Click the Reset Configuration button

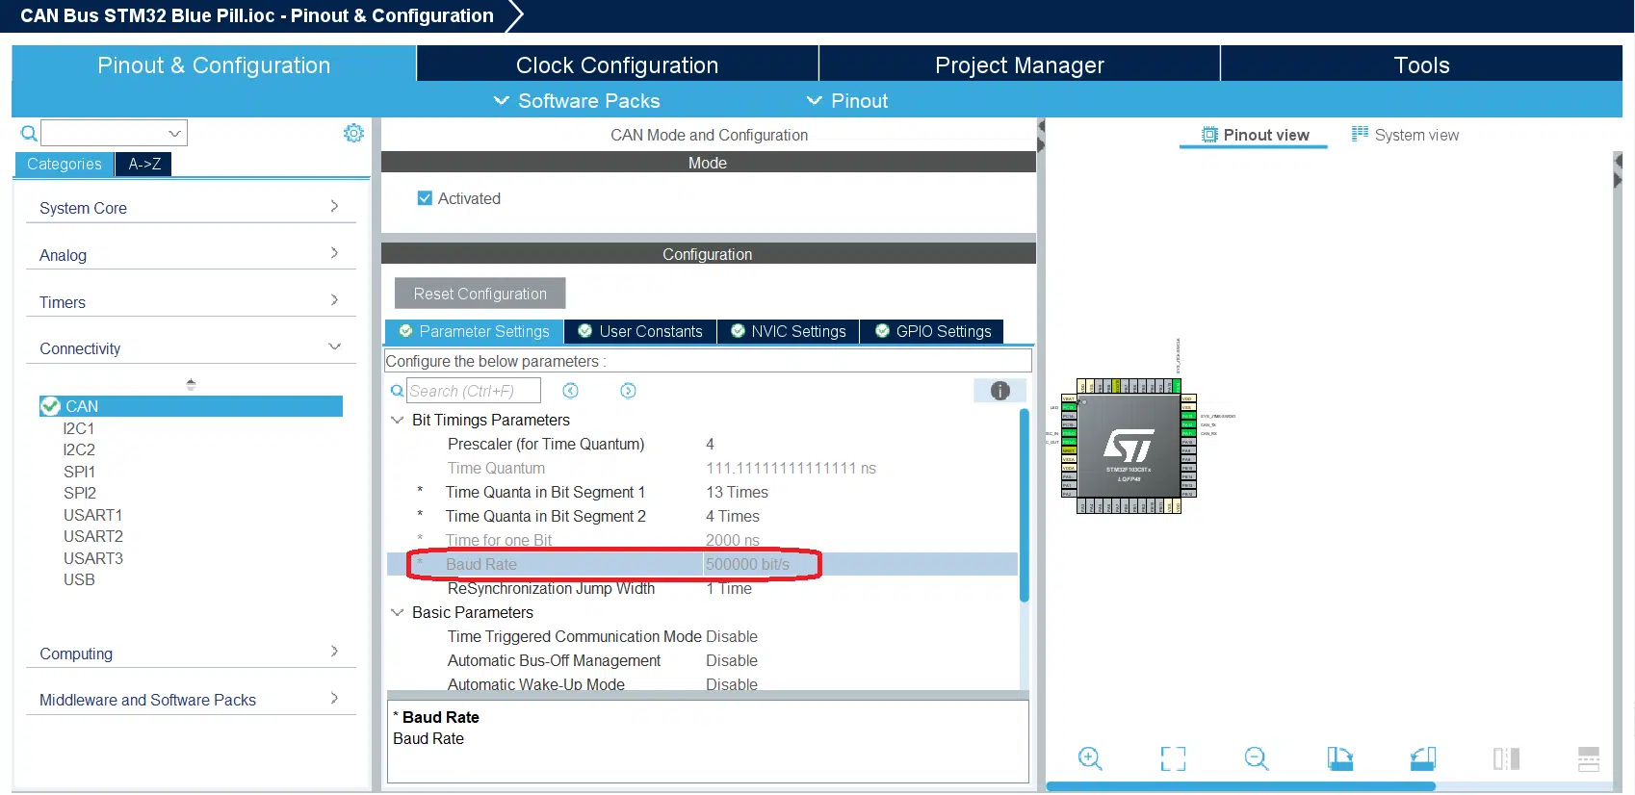click(480, 294)
